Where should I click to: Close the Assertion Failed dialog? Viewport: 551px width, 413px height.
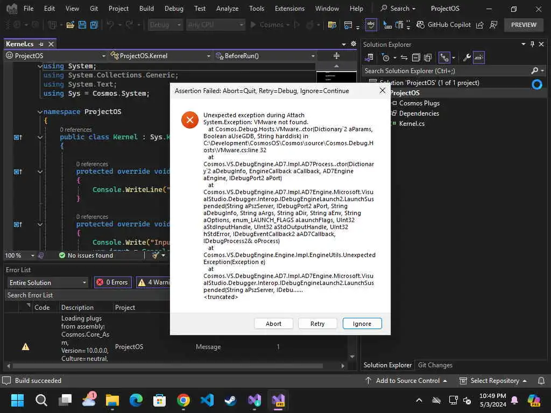(383, 90)
